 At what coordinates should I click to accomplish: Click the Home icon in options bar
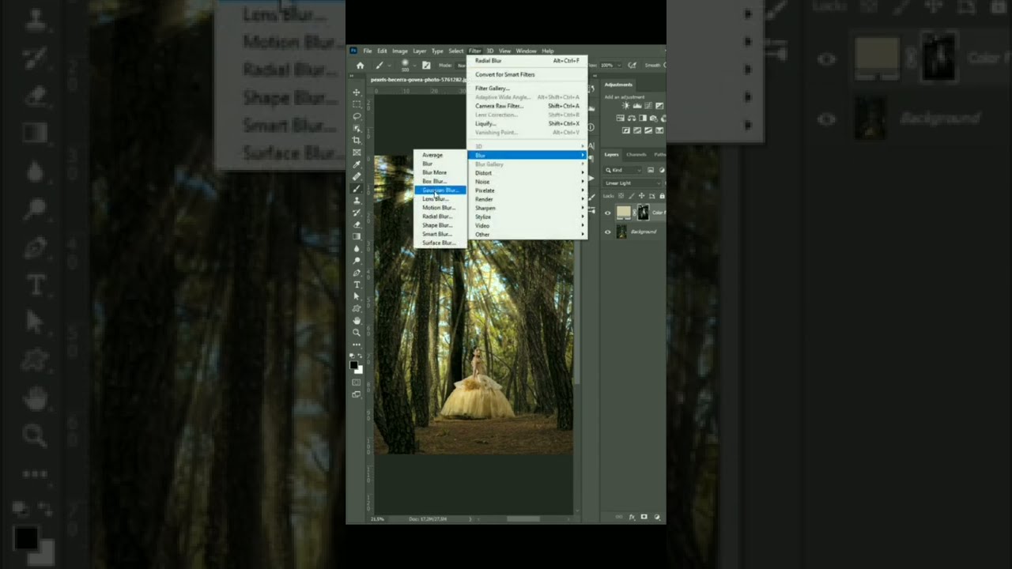click(x=360, y=65)
